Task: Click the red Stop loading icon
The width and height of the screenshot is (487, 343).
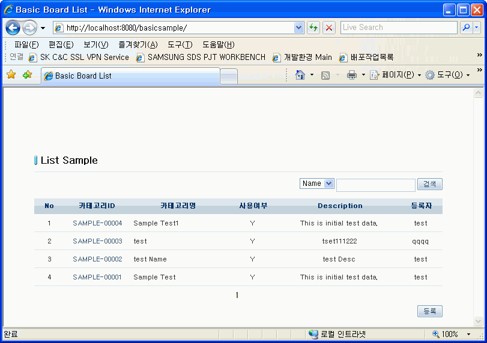Action: [x=329, y=28]
